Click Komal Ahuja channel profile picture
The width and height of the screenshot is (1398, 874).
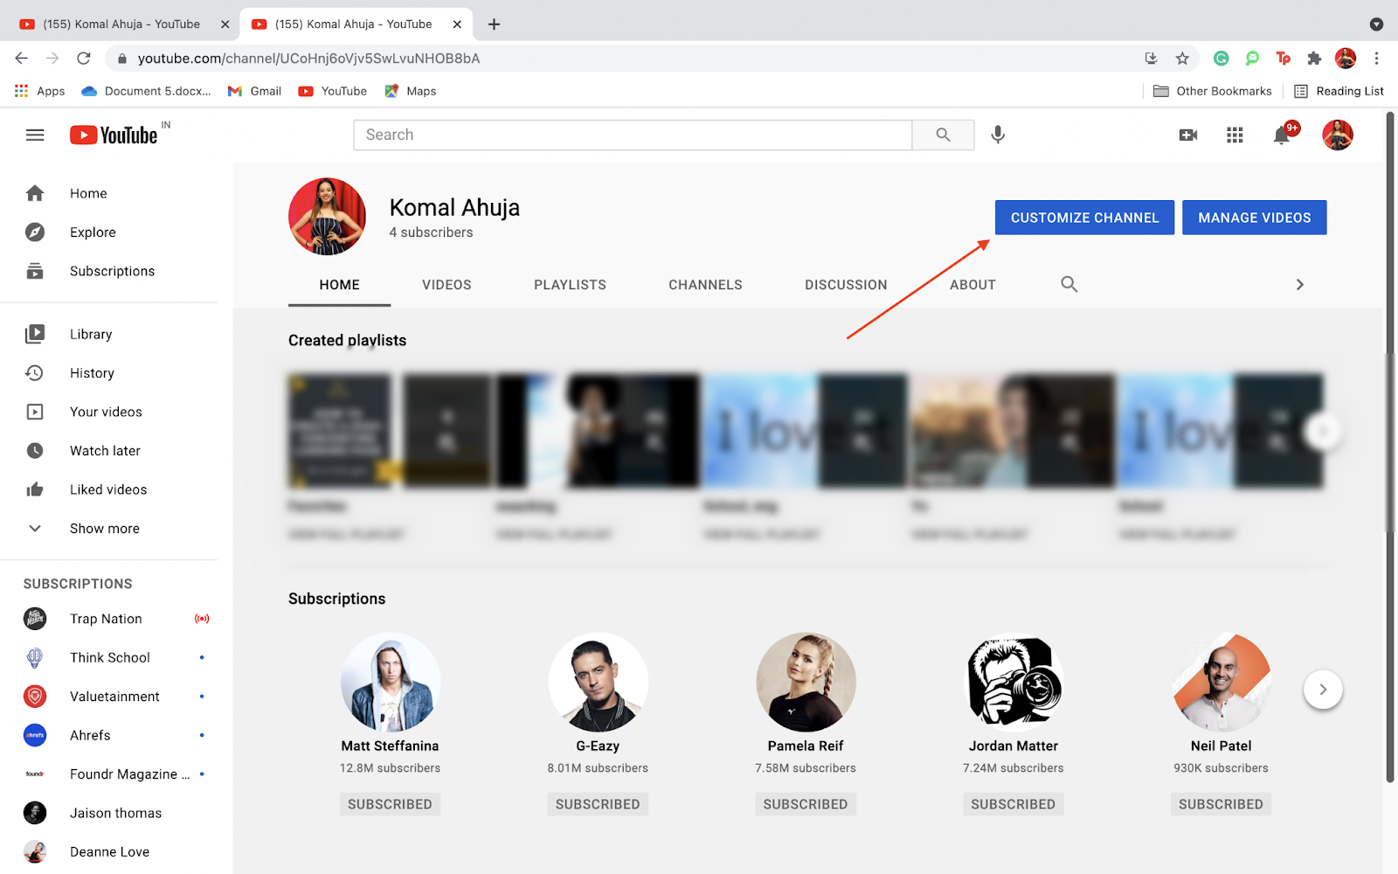327,217
